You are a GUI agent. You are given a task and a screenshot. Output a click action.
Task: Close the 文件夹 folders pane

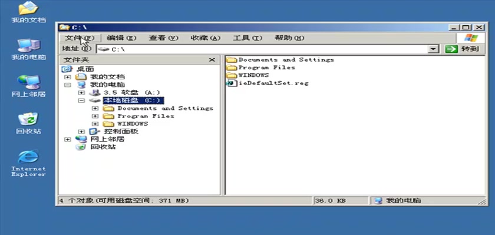pyautogui.click(x=212, y=60)
